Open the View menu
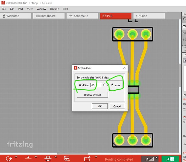This screenshot has width=186, height=162. click(x=30, y=9)
